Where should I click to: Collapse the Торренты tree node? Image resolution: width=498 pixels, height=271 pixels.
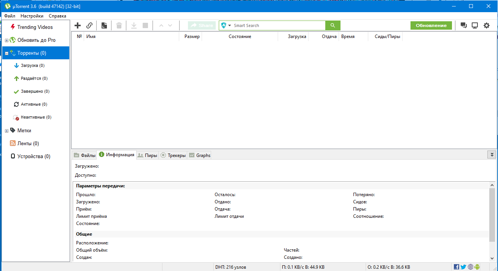point(6,53)
